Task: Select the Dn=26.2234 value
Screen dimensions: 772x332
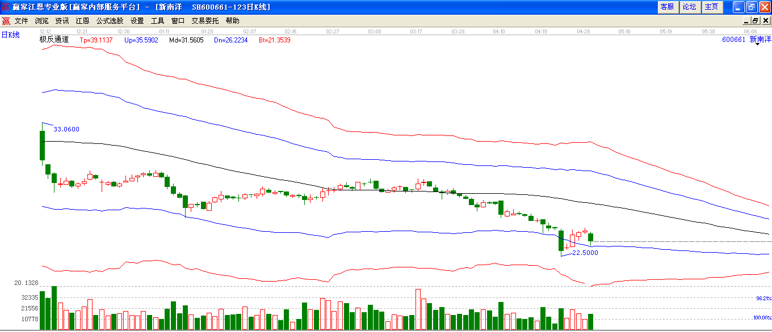Action: point(230,40)
